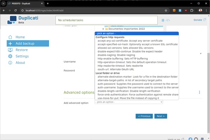Click the About info icon
210x140 pixels.
tap(10, 63)
